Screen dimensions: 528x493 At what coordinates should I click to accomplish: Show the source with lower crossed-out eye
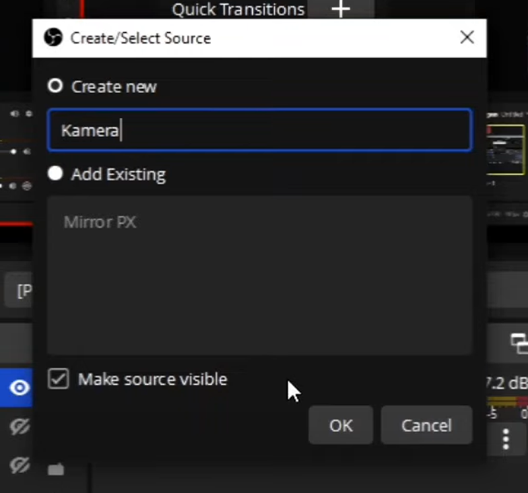pyautogui.click(x=20, y=466)
